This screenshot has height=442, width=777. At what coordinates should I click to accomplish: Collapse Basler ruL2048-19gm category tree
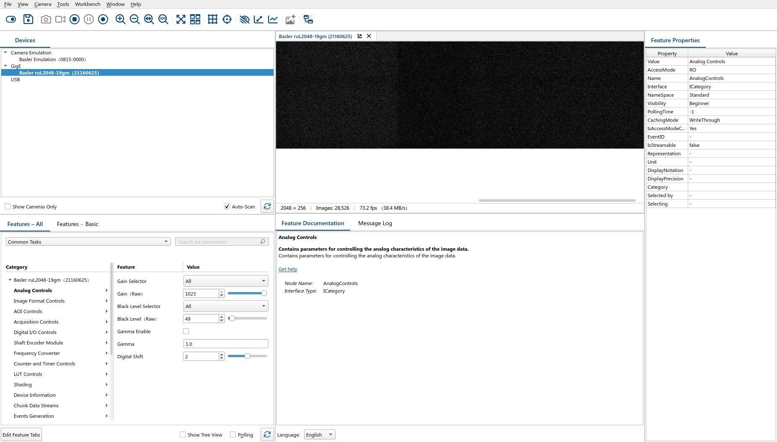pyautogui.click(x=10, y=280)
